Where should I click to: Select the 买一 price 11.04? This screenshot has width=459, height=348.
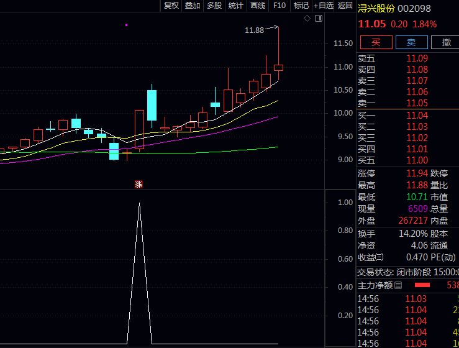pos(417,116)
